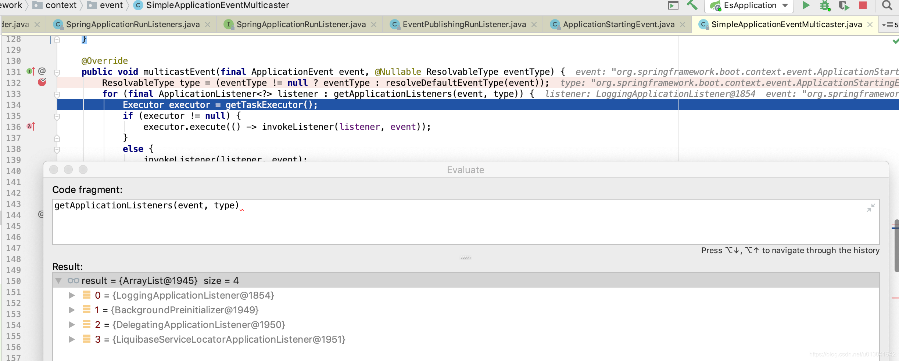Click the editor vertical scrollbar thumb
This screenshot has height=361, width=899.
(x=896, y=246)
